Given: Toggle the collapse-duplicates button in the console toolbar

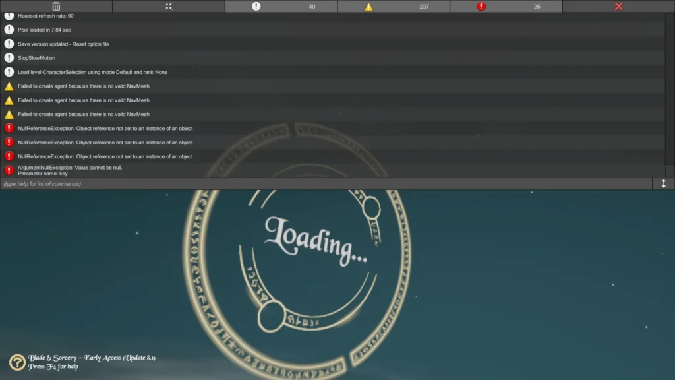Looking at the screenshot, I should point(168,6).
